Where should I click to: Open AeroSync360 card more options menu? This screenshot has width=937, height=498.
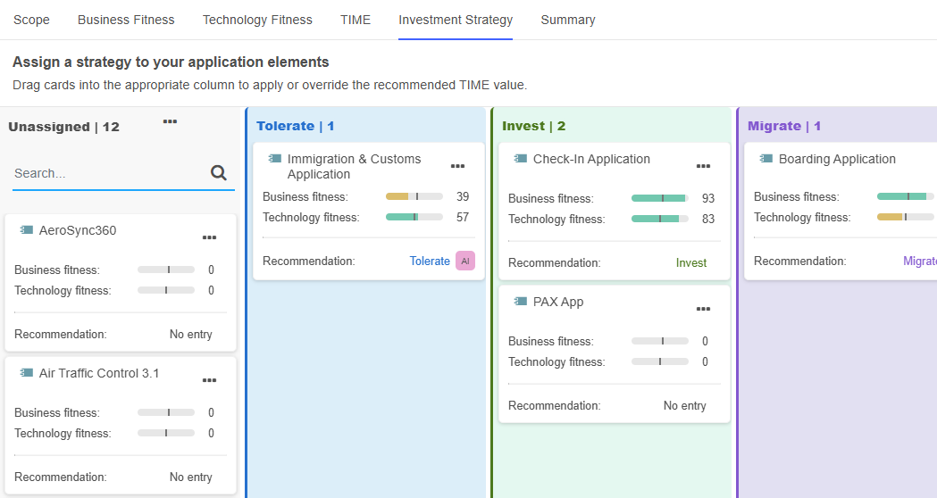[x=209, y=237]
